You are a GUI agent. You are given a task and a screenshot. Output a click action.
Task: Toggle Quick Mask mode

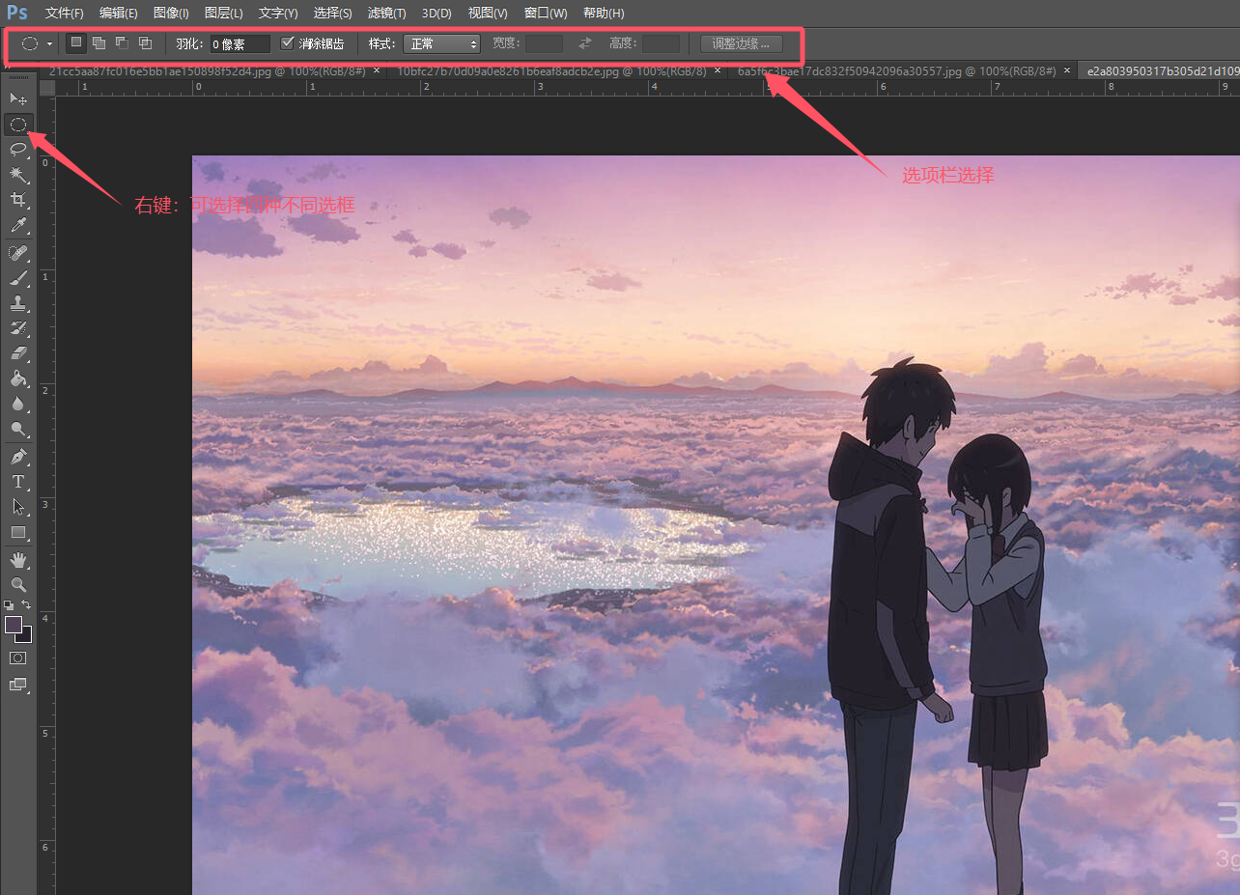click(18, 657)
